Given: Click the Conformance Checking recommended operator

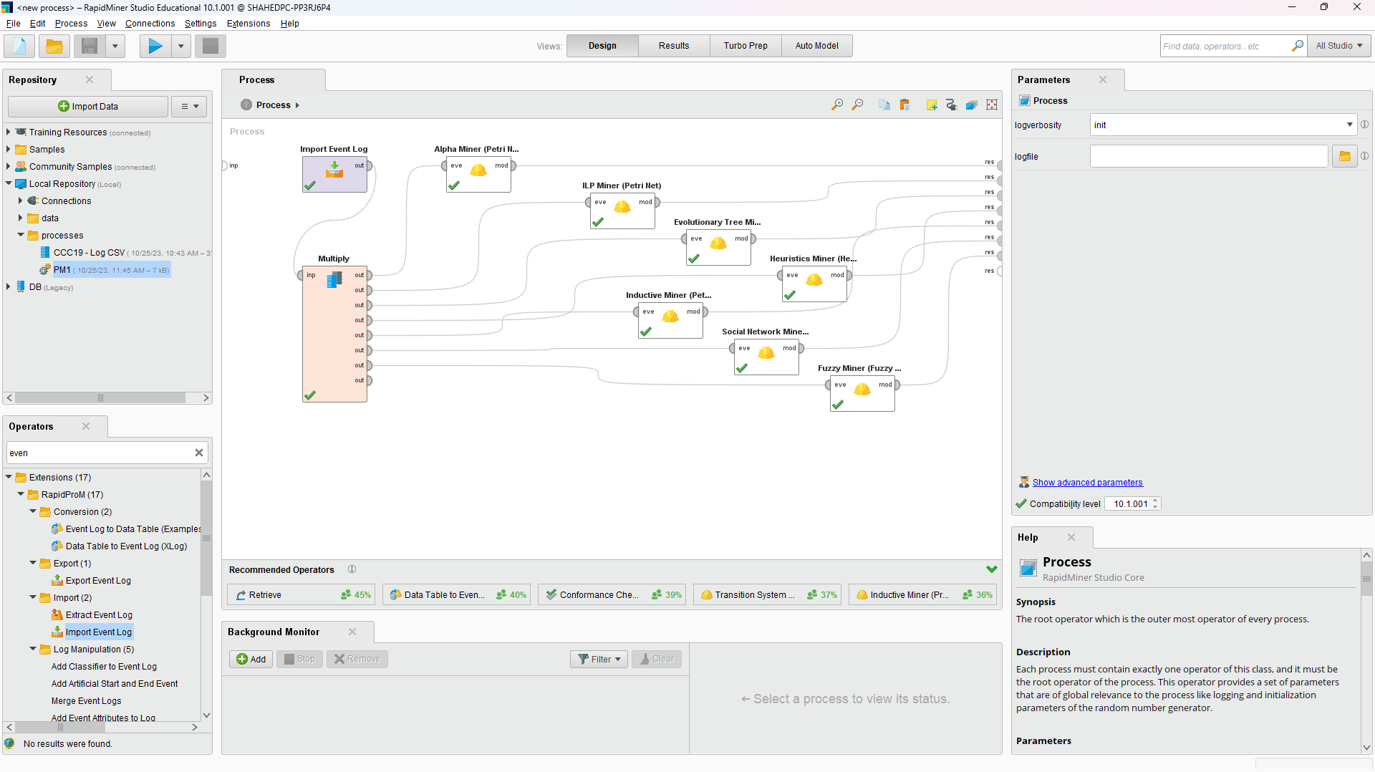Looking at the screenshot, I should (x=612, y=595).
